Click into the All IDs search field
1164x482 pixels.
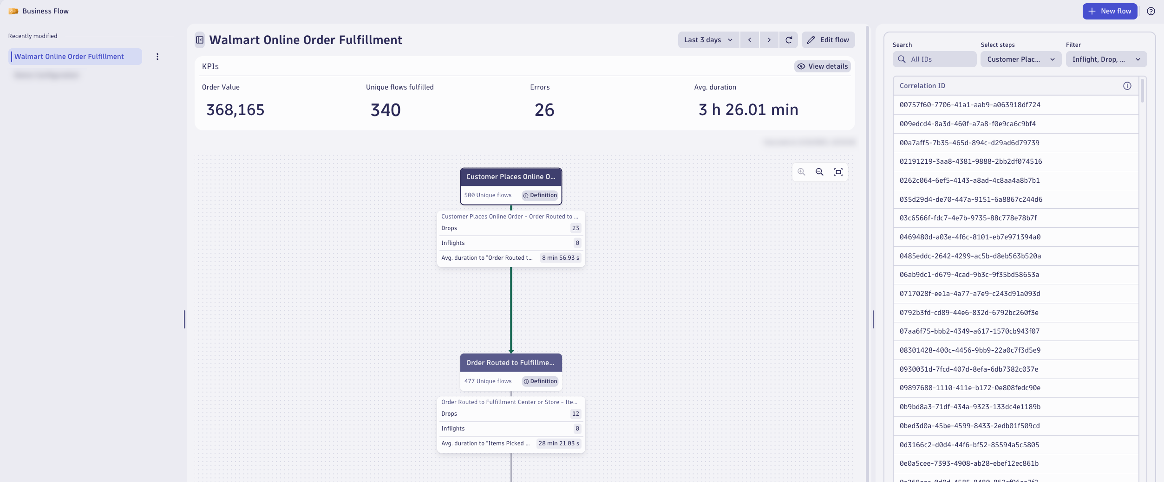click(x=935, y=59)
